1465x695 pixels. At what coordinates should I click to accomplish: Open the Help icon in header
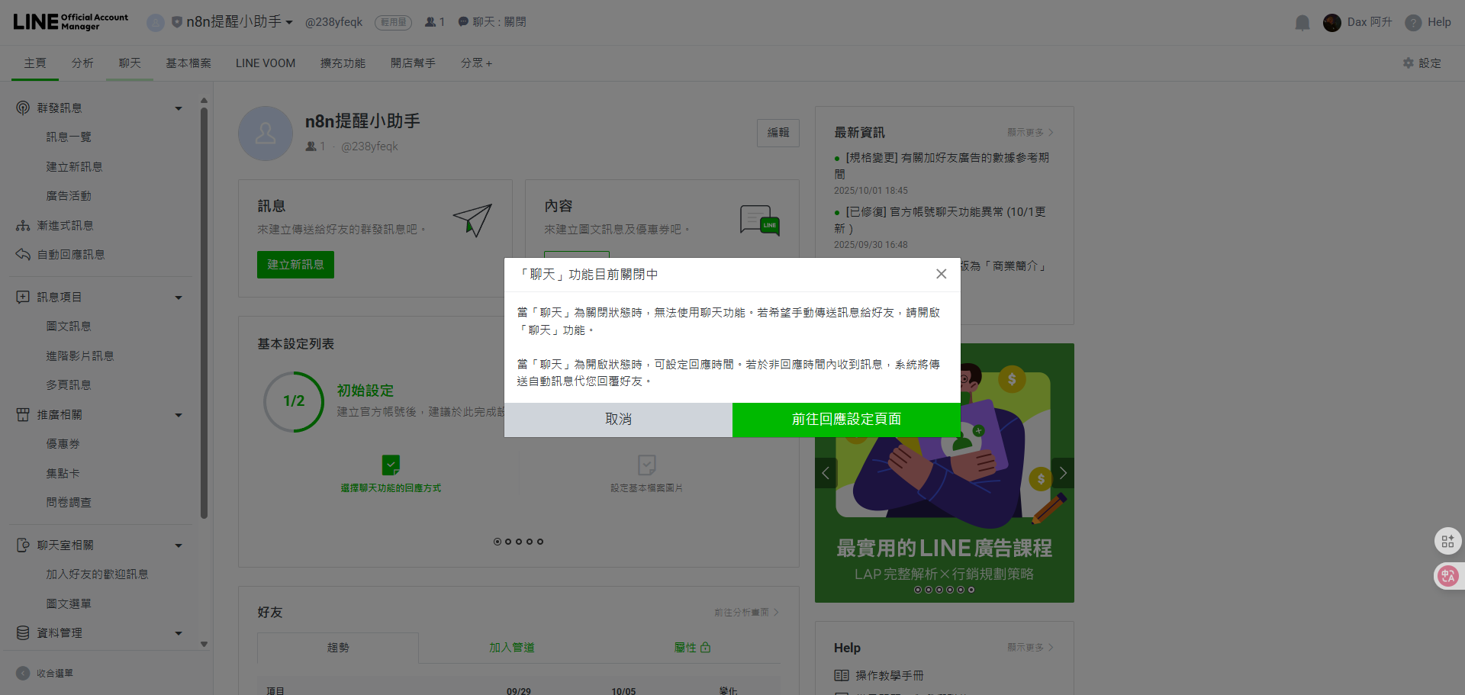coord(1412,22)
